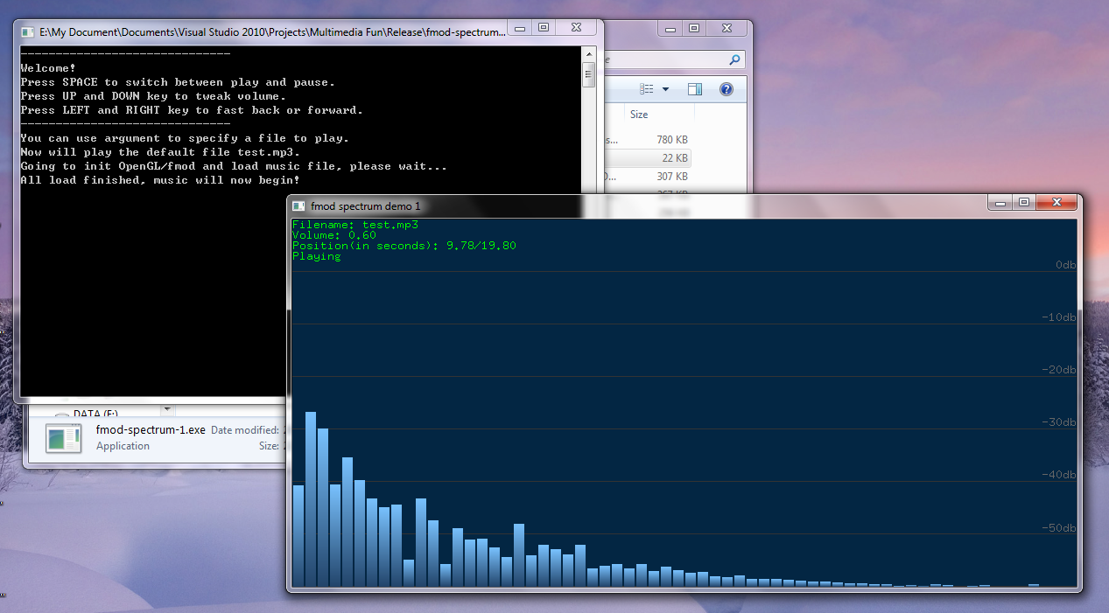Click the Explorer search magnifier icon
1109x613 pixels.
[734, 60]
